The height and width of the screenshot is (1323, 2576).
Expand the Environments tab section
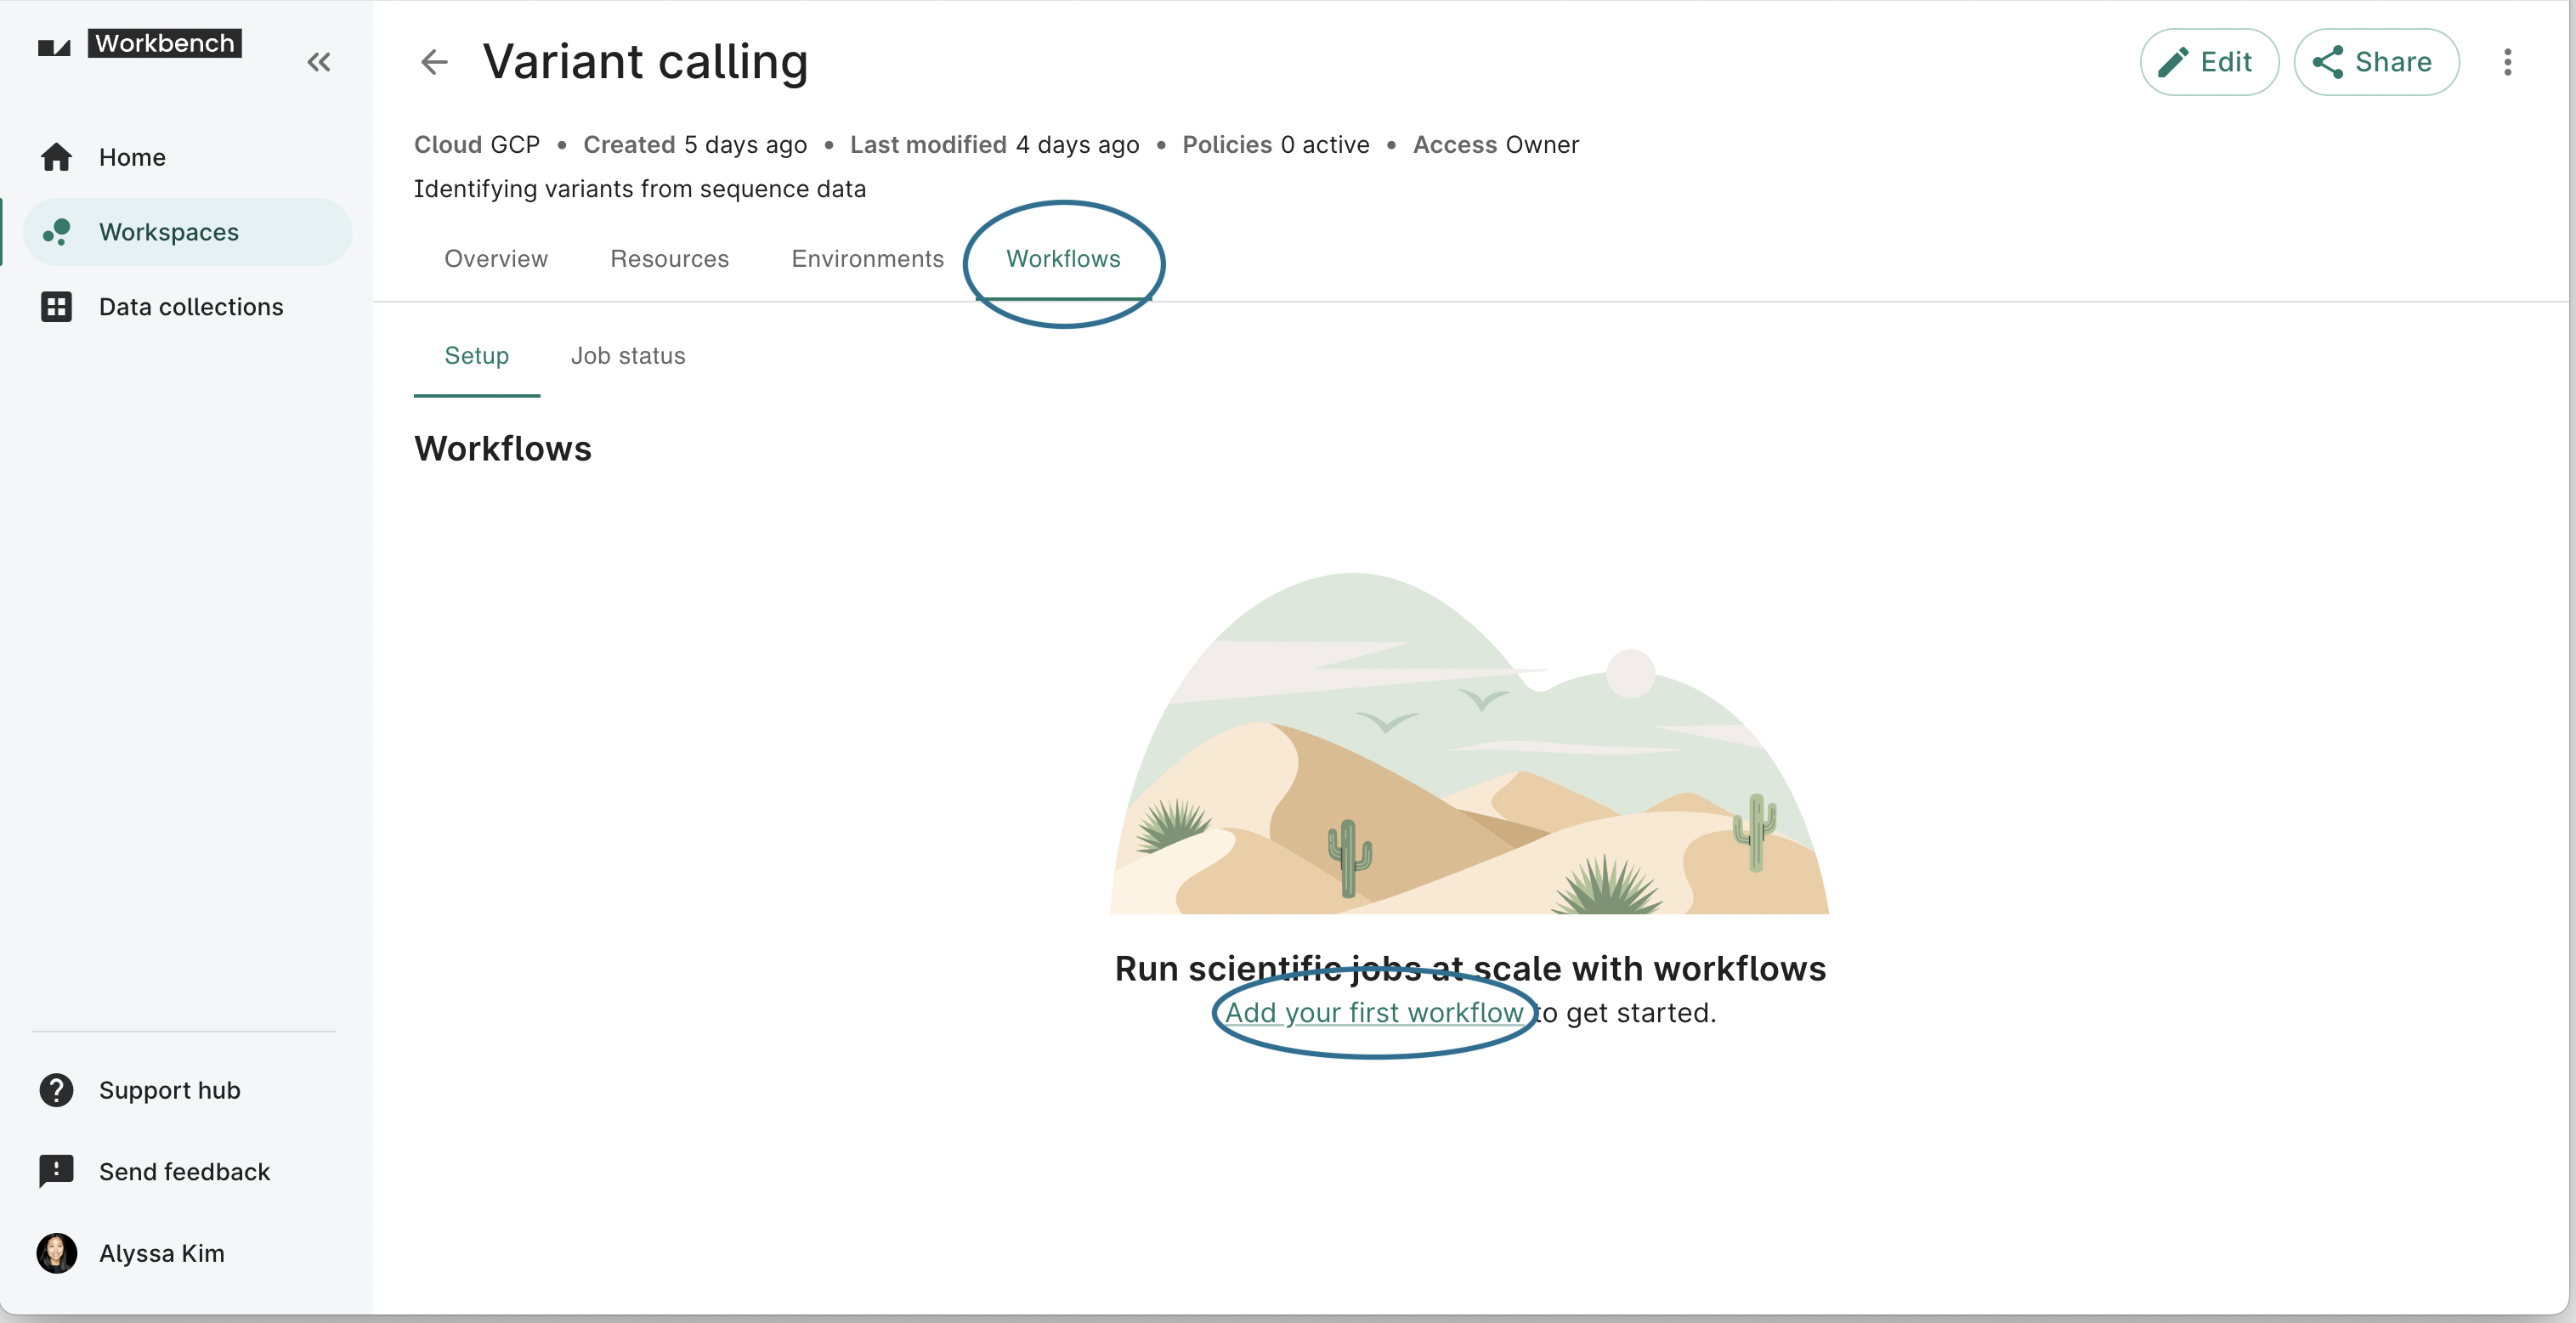[x=867, y=258]
